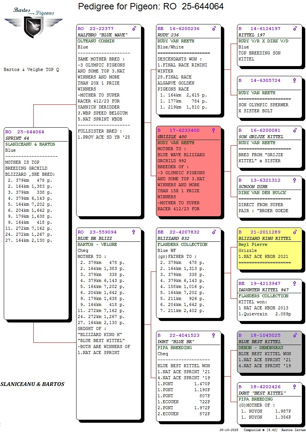Click the male symbol on B 14-6124197
The image size is (306, 440).
pyautogui.click(x=295, y=29)
